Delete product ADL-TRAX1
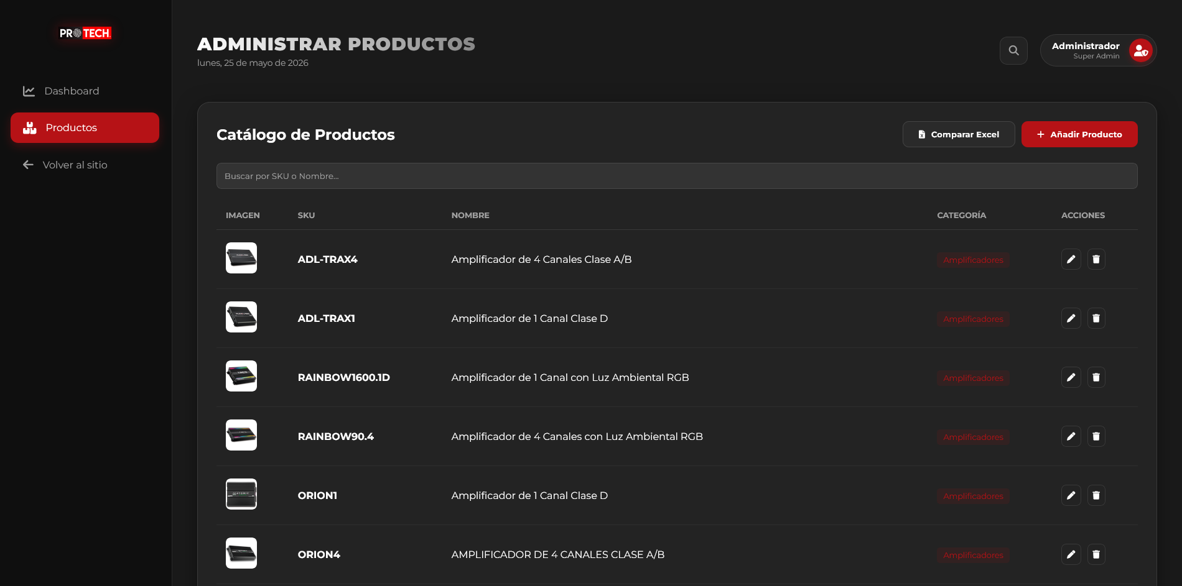The width and height of the screenshot is (1182, 586). (x=1096, y=318)
